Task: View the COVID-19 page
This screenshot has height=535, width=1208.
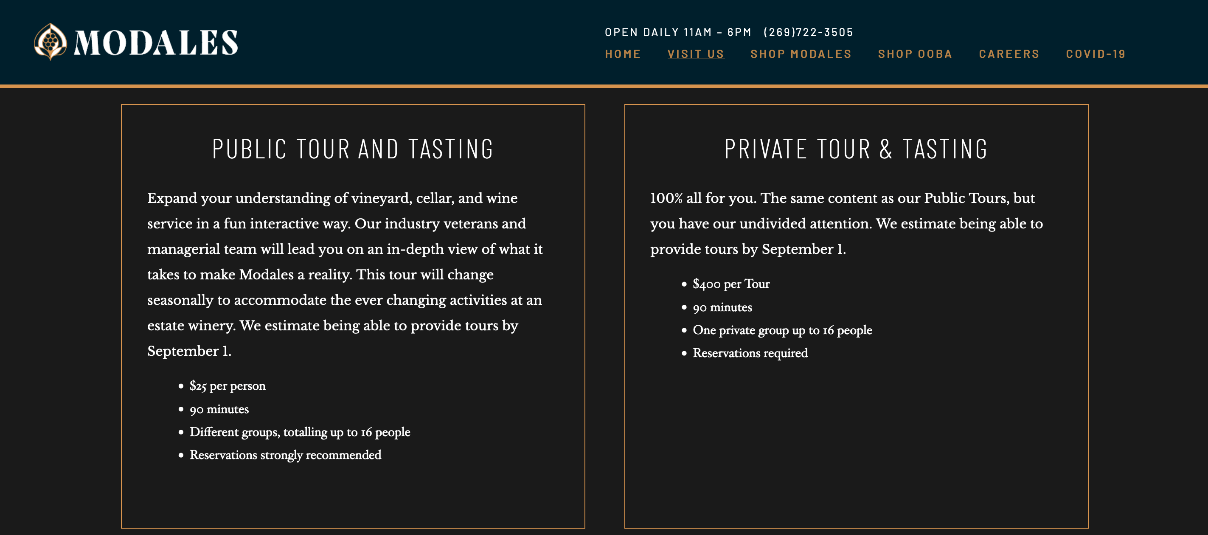Action: 1096,54
